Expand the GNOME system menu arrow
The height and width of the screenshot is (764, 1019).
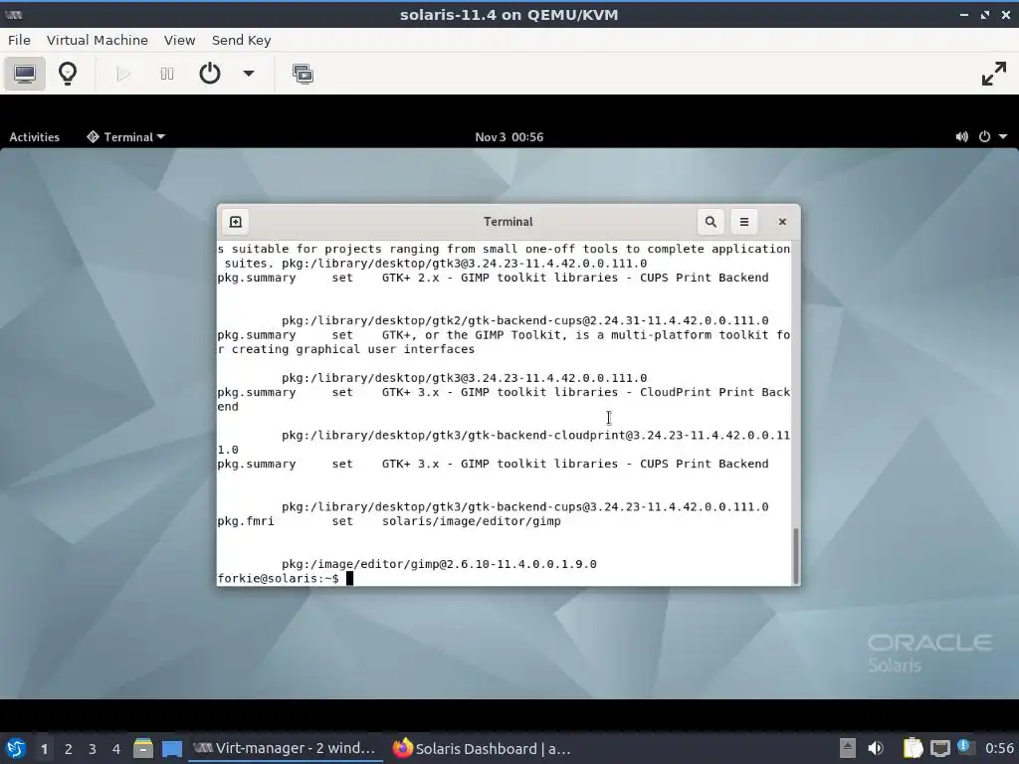click(x=1003, y=137)
